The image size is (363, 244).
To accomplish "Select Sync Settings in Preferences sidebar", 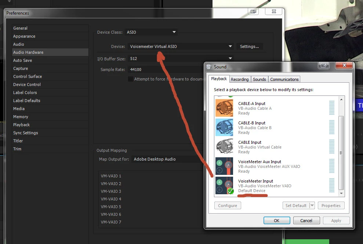I will pyautogui.click(x=50, y=133).
